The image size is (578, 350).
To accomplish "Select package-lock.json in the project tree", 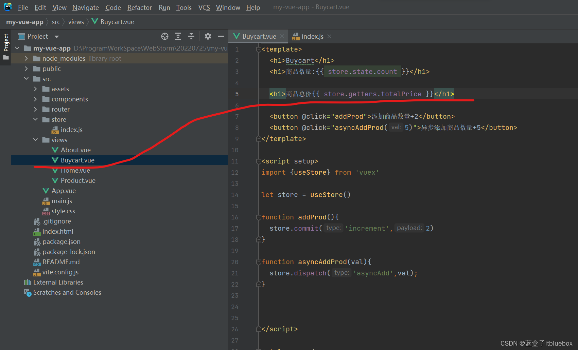I will [x=69, y=252].
